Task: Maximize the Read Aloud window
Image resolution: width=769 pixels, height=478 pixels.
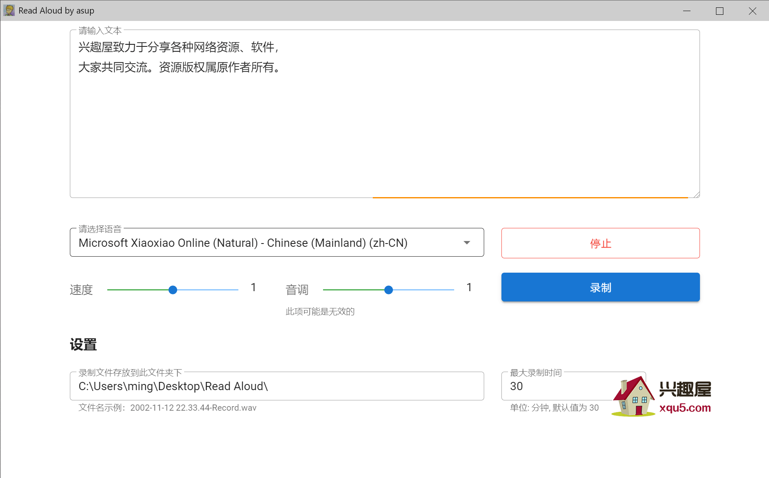Action: [720, 11]
